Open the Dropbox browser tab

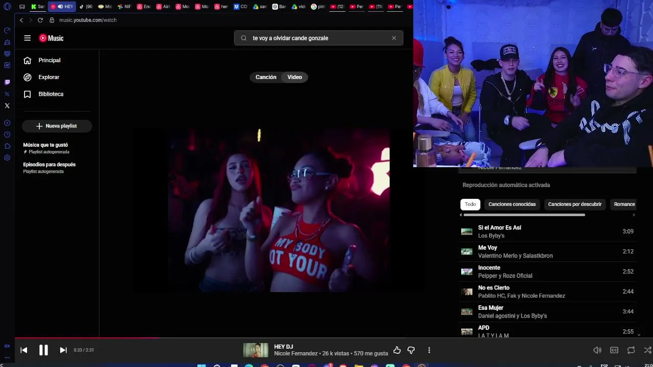coord(240,7)
